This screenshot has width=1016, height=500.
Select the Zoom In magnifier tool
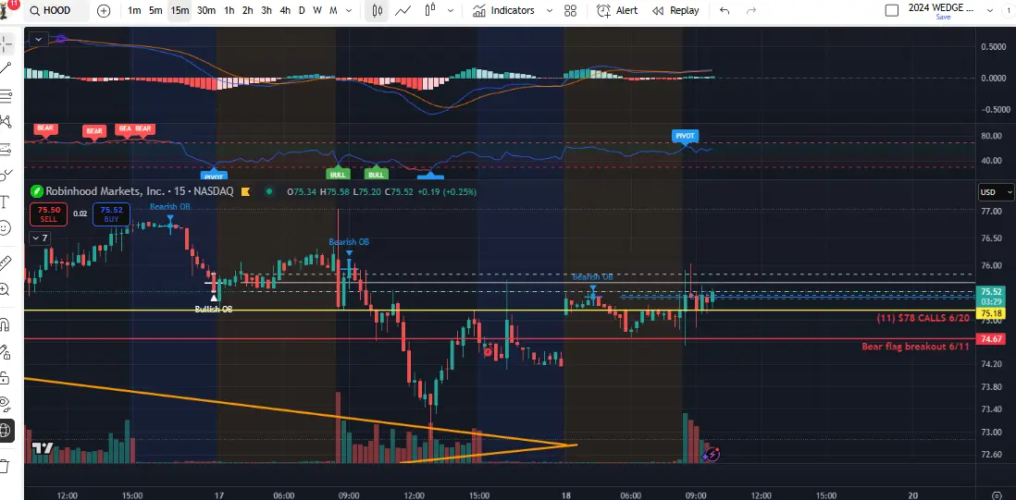pos(6,289)
